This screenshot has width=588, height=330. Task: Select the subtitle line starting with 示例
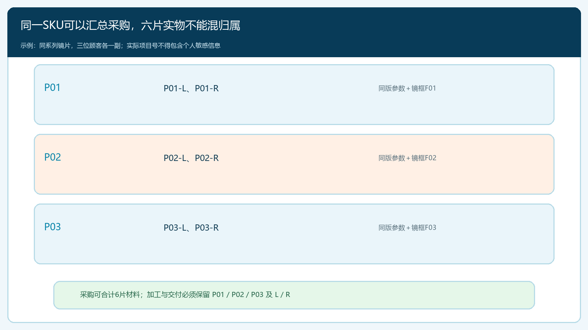tap(121, 45)
